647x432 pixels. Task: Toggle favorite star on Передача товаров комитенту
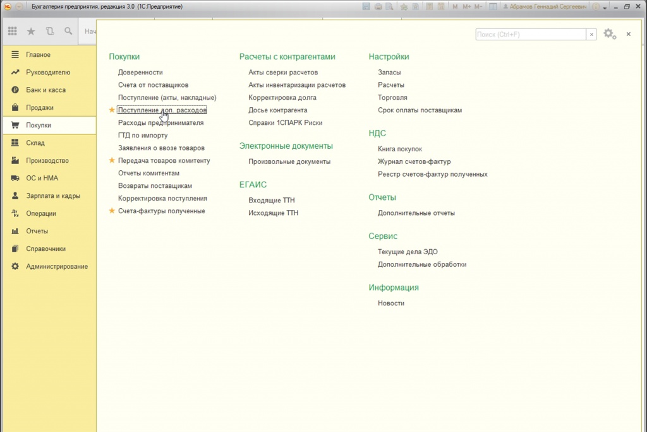(x=112, y=160)
